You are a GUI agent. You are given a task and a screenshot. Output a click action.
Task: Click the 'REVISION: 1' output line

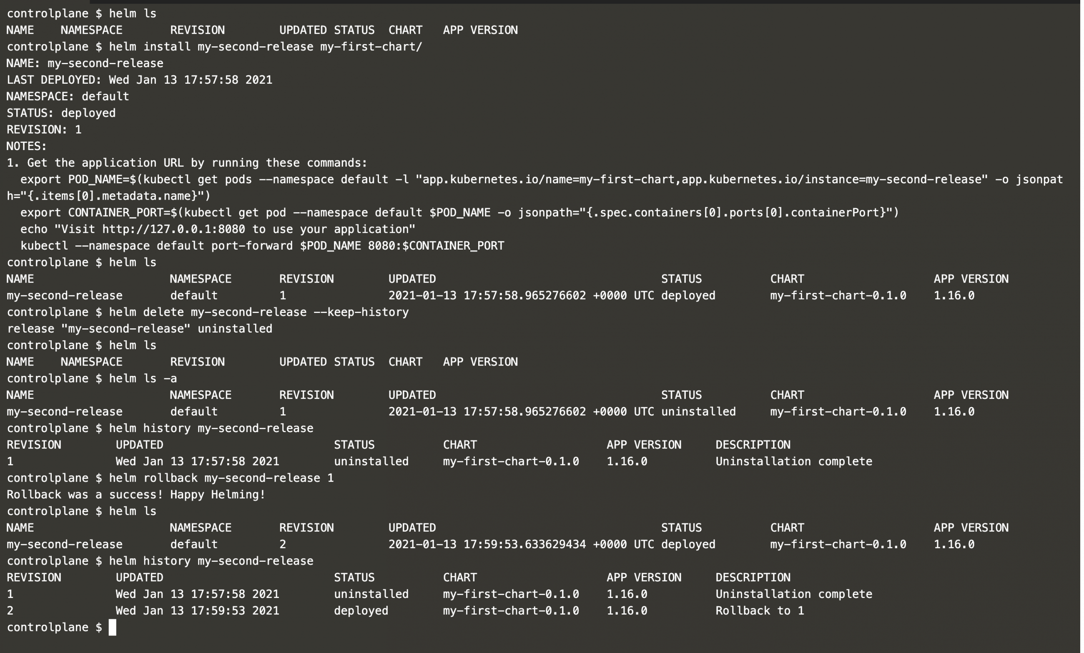click(x=44, y=130)
